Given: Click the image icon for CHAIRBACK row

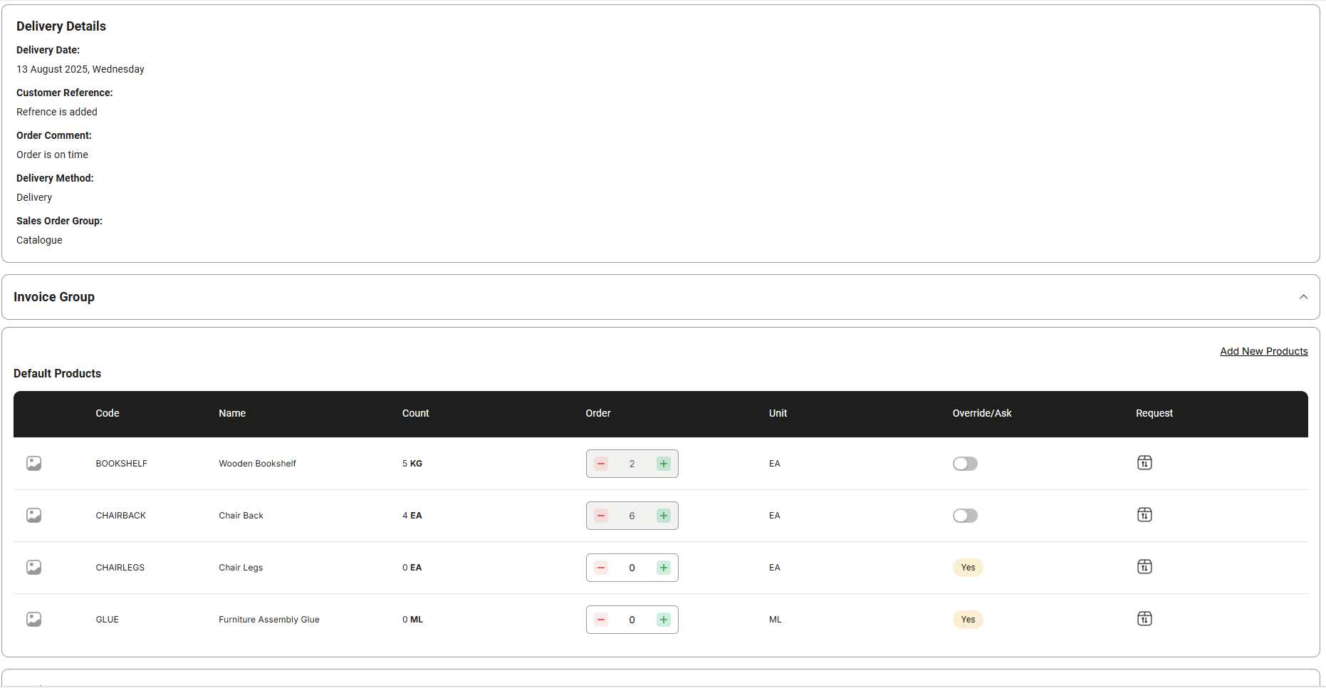Looking at the screenshot, I should point(33,516).
